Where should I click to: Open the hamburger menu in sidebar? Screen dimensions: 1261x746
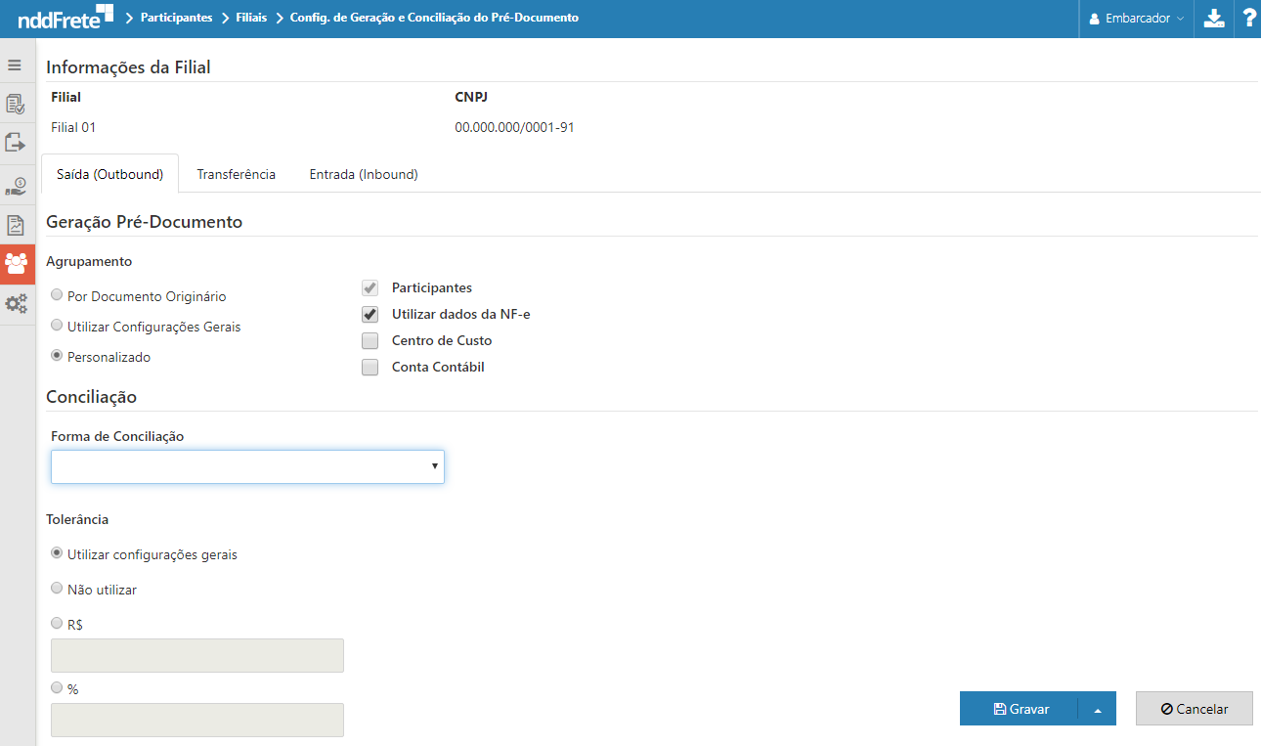15,66
